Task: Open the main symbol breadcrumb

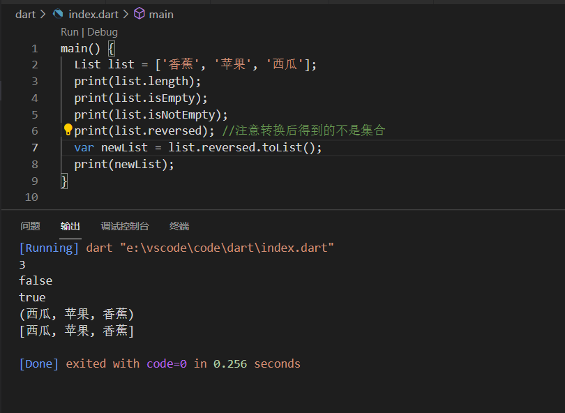Action: (x=161, y=15)
